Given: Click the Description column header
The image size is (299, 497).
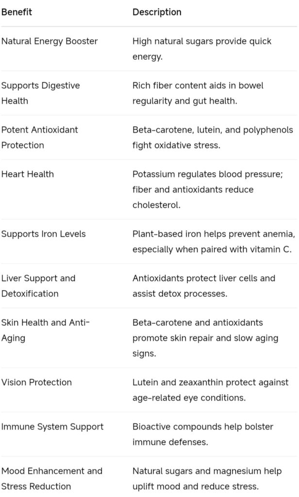Looking at the screenshot, I should coord(157,12).
